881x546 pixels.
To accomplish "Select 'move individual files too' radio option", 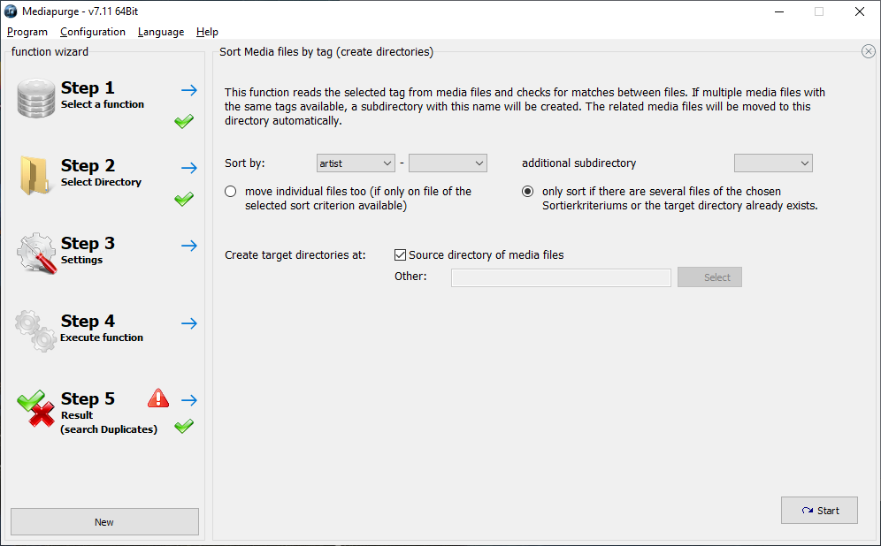I will [x=230, y=192].
